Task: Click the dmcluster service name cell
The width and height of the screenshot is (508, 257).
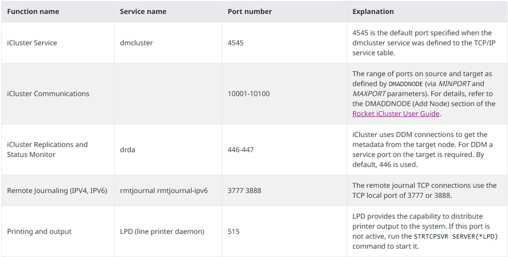Action: pyautogui.click(x=136, y=43)
